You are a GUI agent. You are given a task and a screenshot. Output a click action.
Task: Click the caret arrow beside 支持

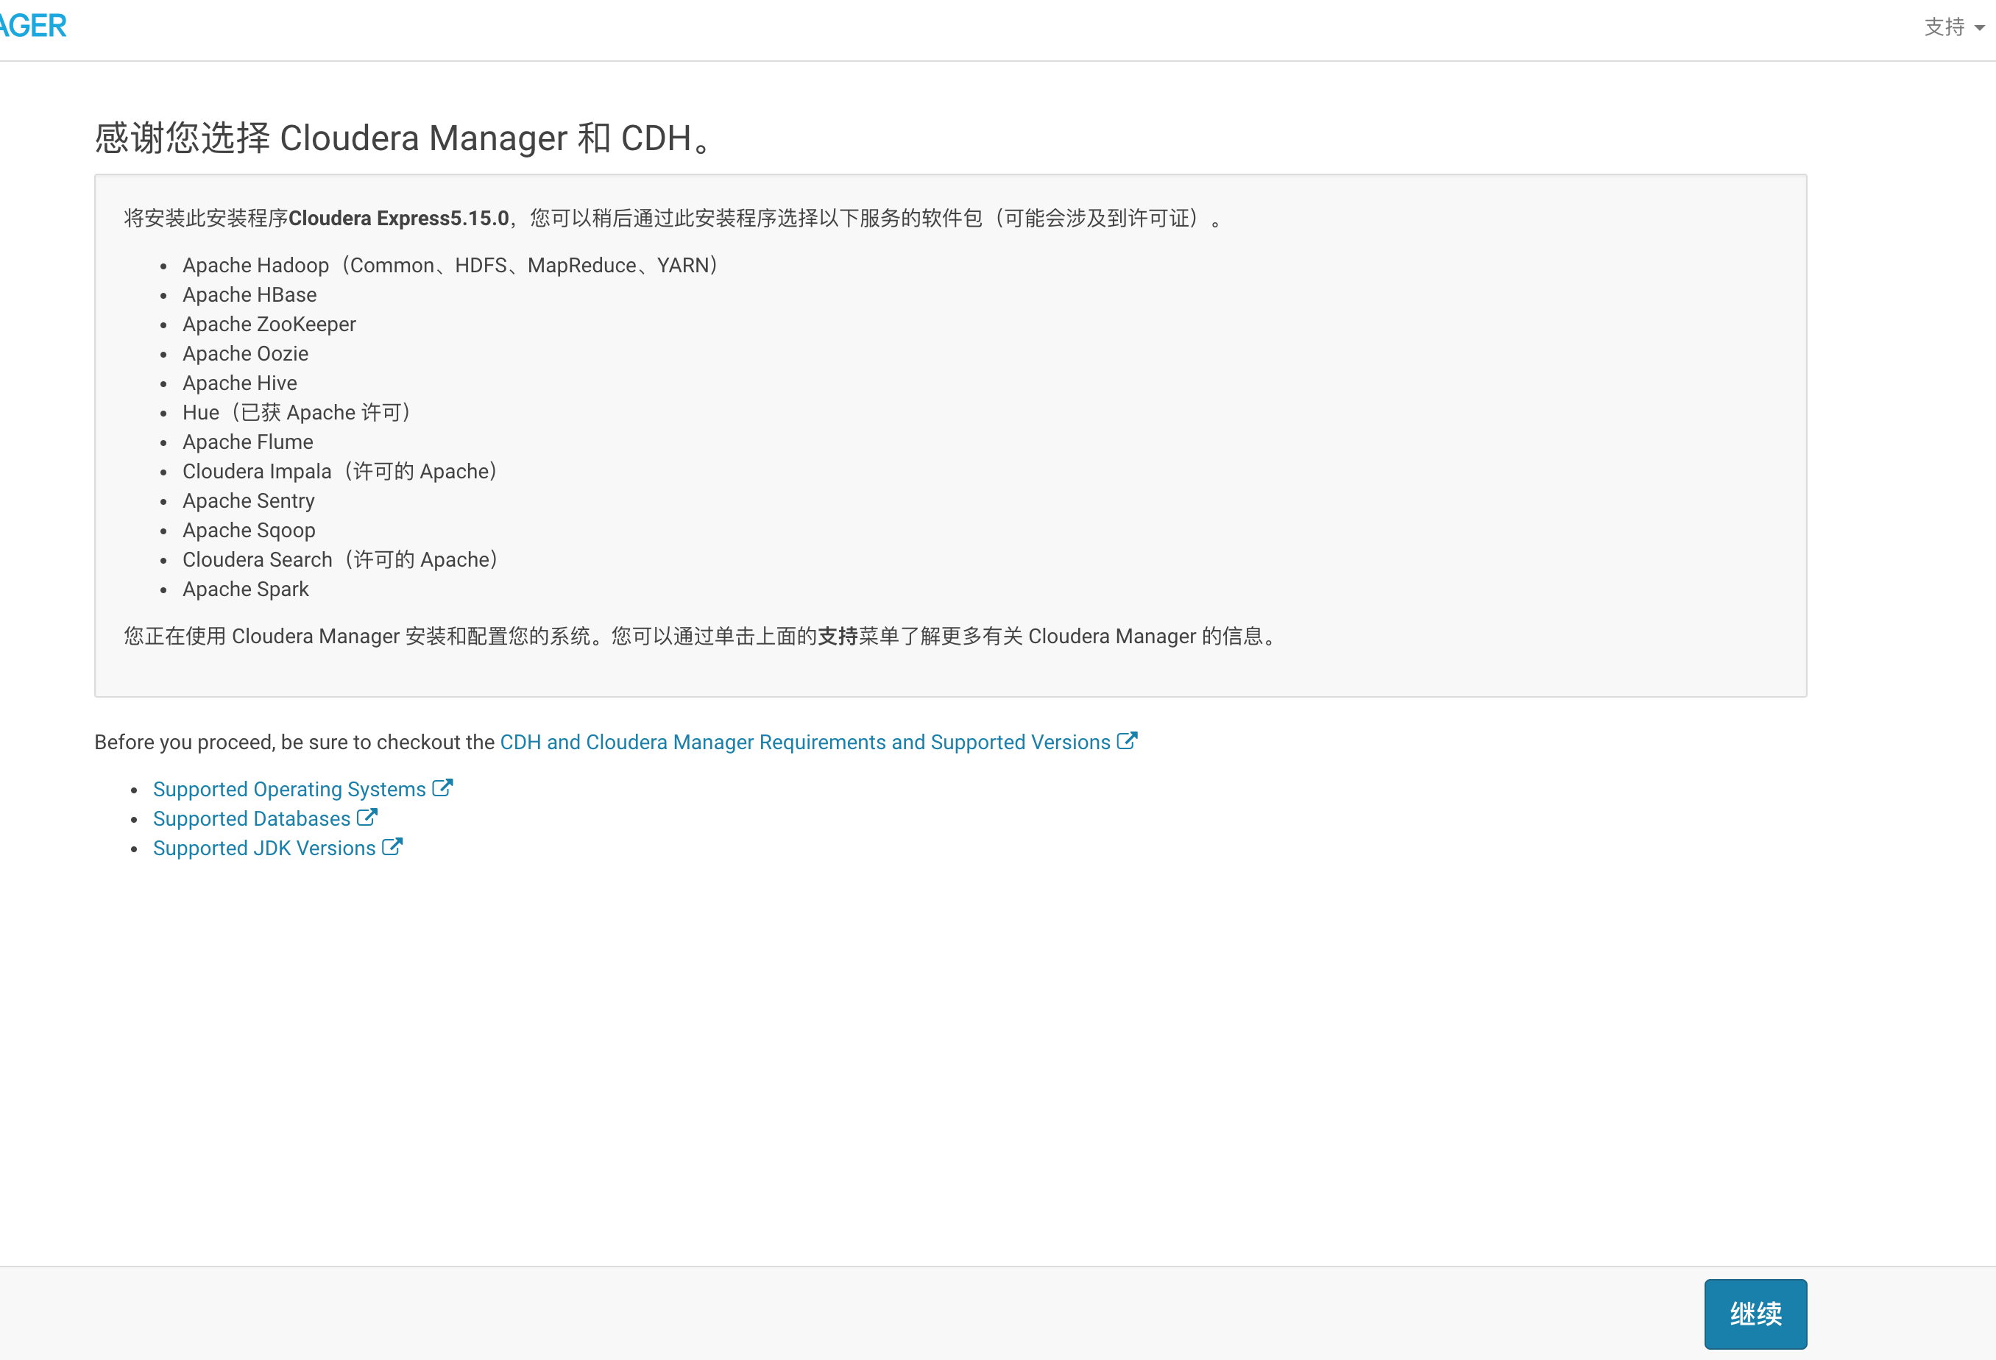[1980, 28]
